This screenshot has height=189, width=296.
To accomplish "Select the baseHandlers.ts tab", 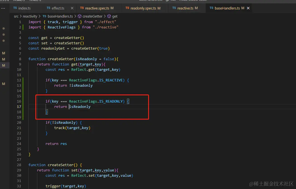I will click(227, 8).
